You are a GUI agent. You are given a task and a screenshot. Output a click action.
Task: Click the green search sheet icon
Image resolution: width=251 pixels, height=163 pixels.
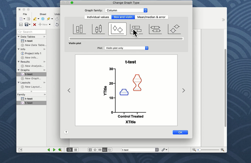tap(60, 150)
